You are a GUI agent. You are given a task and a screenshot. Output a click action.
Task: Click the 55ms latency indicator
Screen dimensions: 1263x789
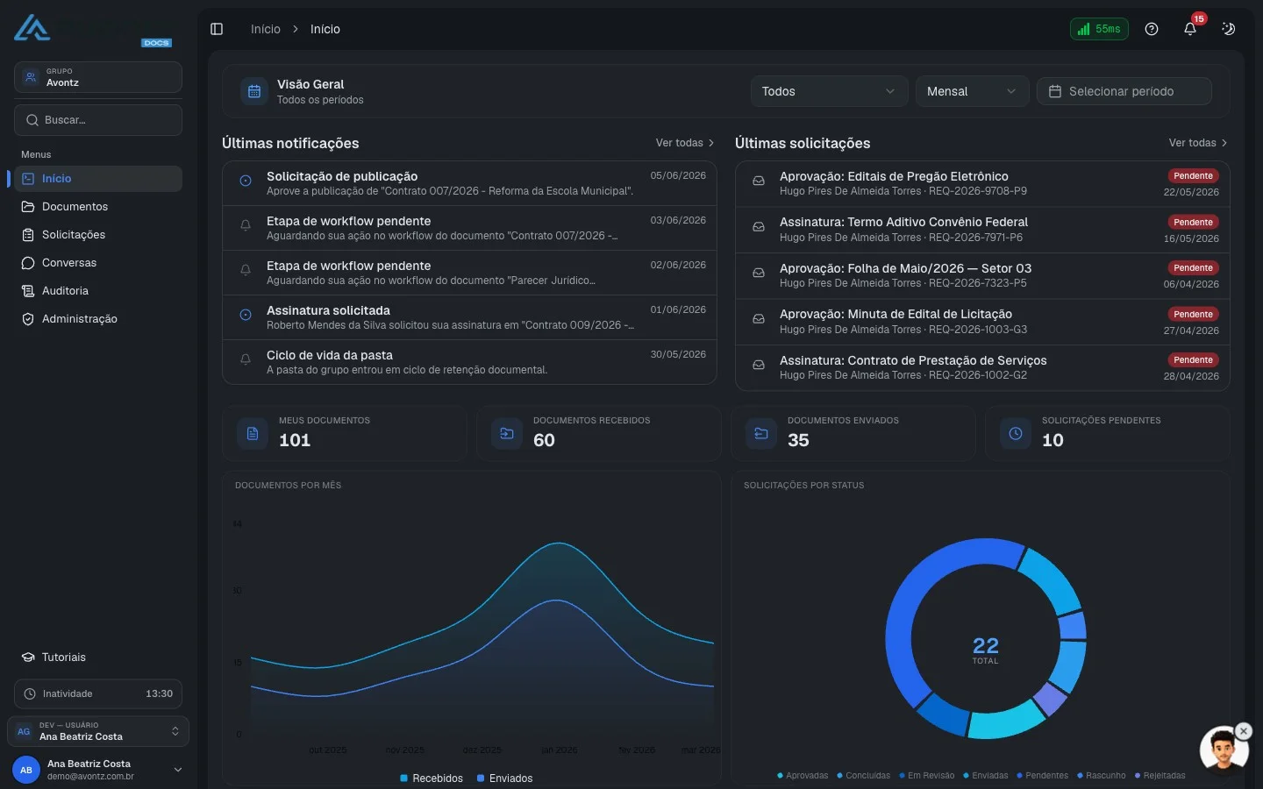[x=1099, y=29]
